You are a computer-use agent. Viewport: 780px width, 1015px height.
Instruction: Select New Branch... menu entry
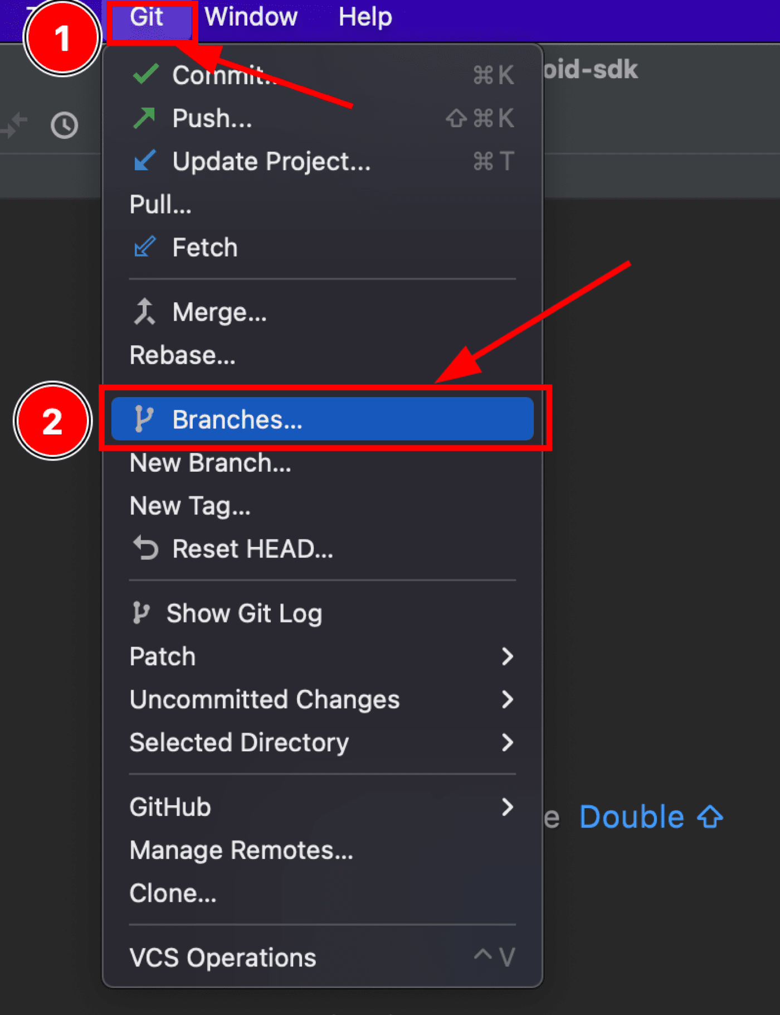pos(210,463)
